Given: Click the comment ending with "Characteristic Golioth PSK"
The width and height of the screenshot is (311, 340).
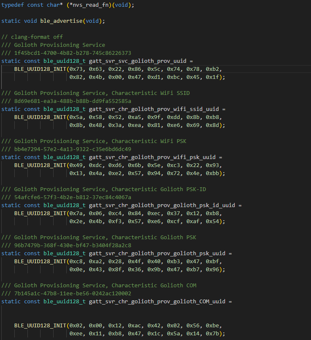Looking at the screenshot, I should click(x=99, y=237).
